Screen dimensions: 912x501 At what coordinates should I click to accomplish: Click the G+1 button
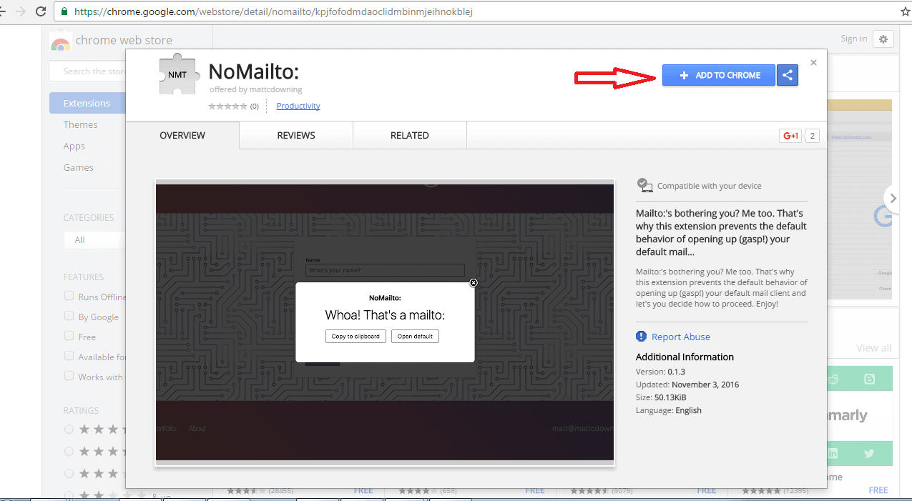click(x=790, y=136)
